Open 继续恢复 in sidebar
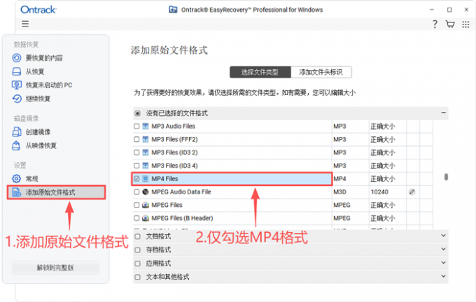Viewport: 476px width, 302px height. 38,99
